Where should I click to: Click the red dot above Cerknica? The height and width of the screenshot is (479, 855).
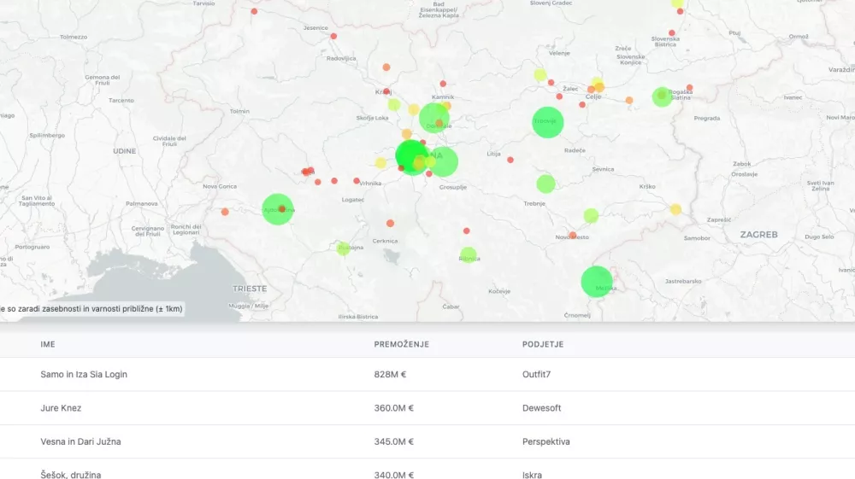pyautogui.click(x=390, y=223)
